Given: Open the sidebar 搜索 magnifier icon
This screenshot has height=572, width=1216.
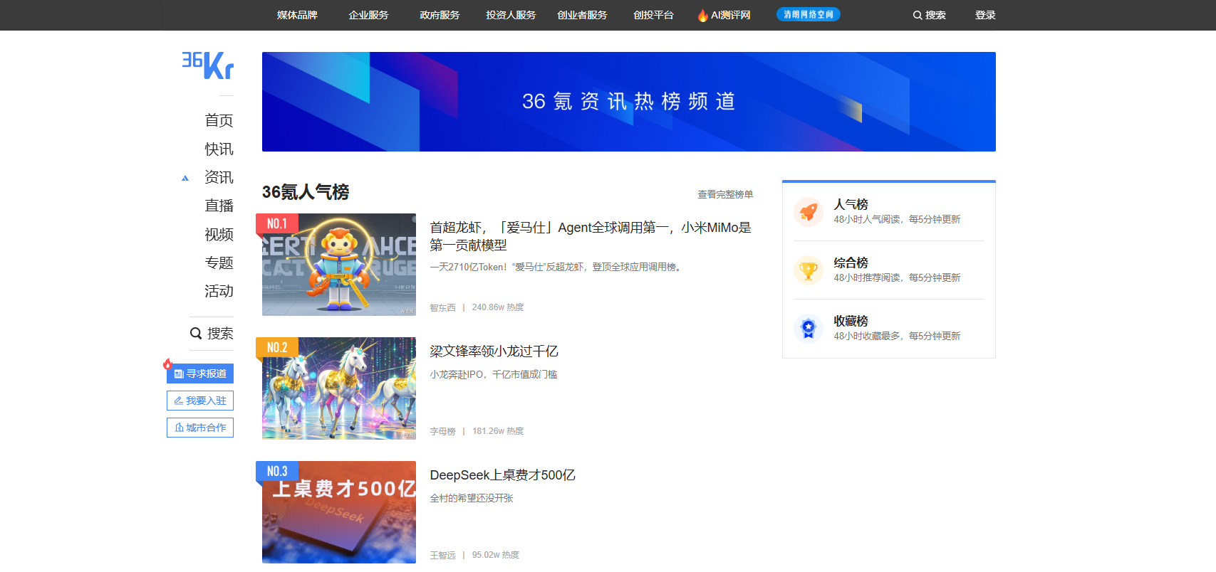Looking at the screenshot, I should [x=196, y=333].
